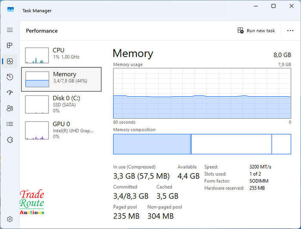Click the CPU mini graph thumbnail
301x229 pixels.
tap(37, 55)
